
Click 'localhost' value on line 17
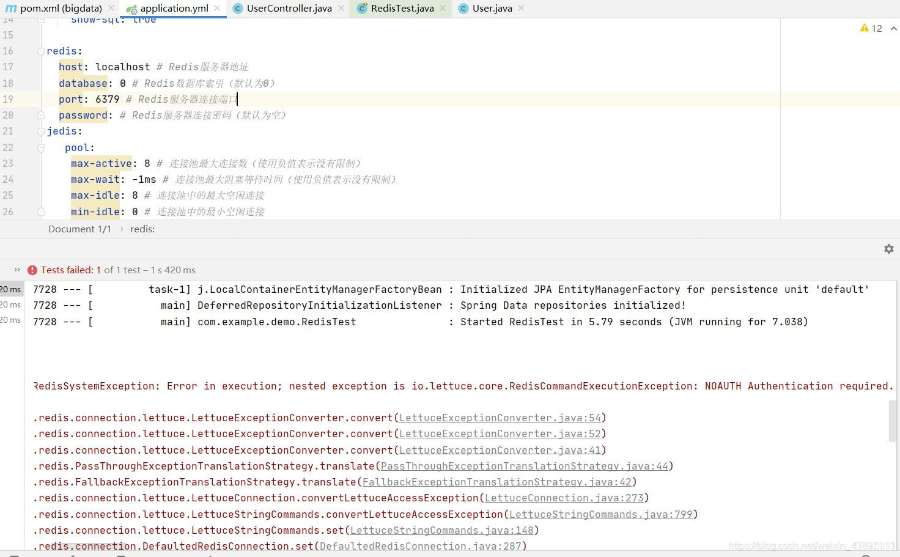click(x=122, y=67)
